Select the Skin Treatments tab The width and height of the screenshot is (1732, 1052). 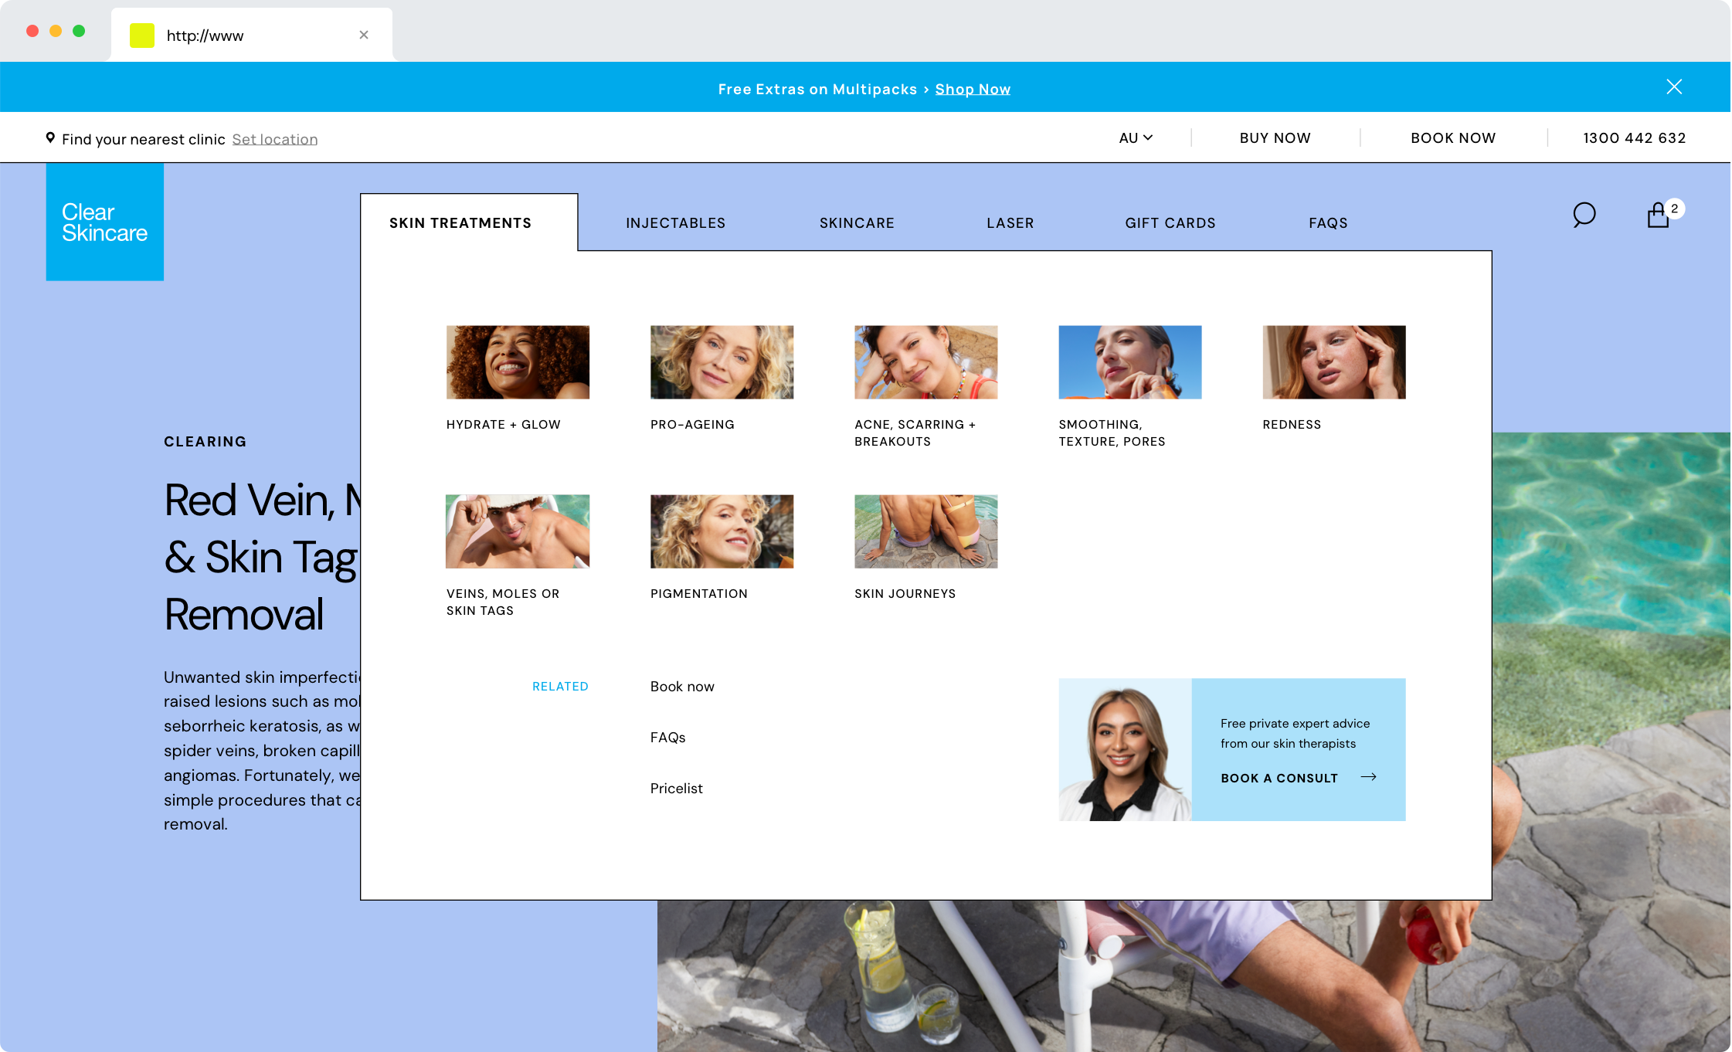(x=460, y=222)
